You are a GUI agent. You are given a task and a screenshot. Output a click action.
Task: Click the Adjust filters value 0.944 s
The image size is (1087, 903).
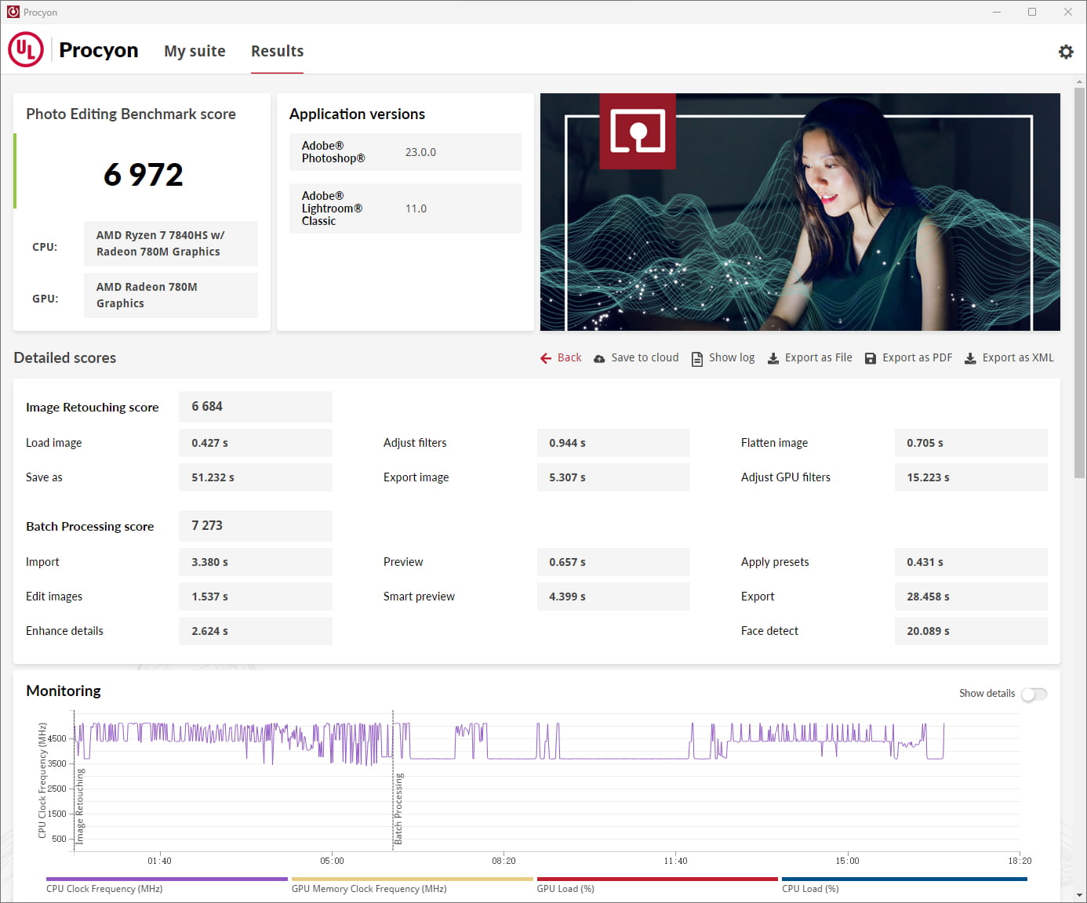tap(613, 443)
